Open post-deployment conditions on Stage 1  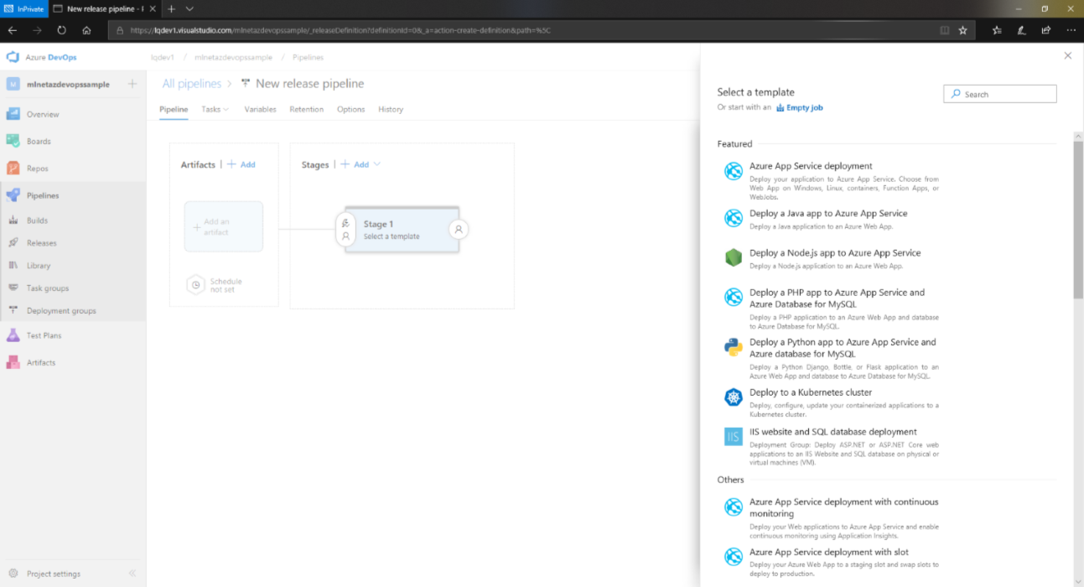(458, 229)
